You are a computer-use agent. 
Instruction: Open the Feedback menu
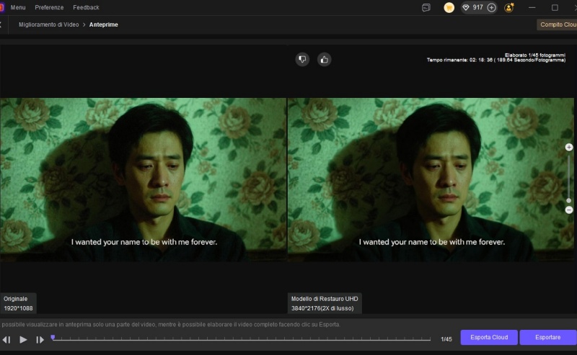click(86, 7)
